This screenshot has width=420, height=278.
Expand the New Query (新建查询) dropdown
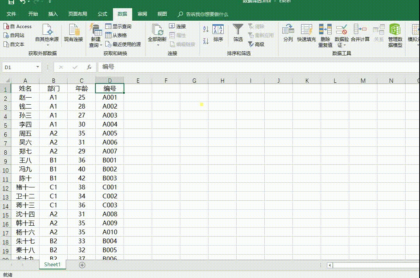(x=95, y=45)
